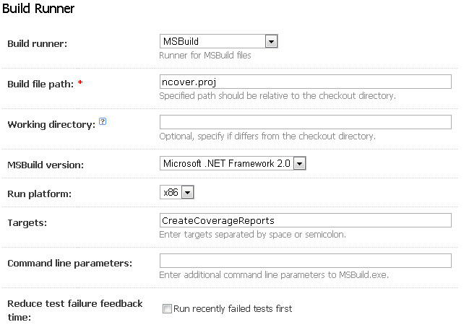Click the Build file path input field
The height and width of the screenshot is (330, 469).
point(305,82)
